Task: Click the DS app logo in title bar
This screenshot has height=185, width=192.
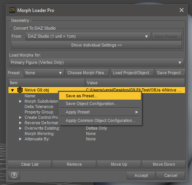Action: (x=12, y=10)
